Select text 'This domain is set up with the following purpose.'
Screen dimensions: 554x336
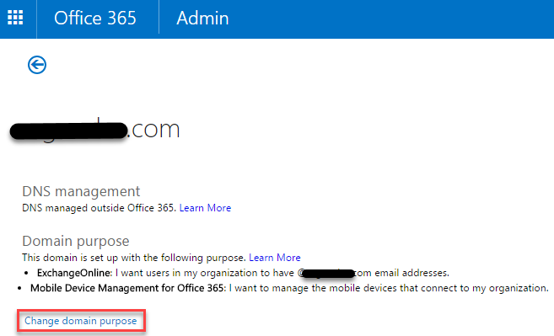134,258
